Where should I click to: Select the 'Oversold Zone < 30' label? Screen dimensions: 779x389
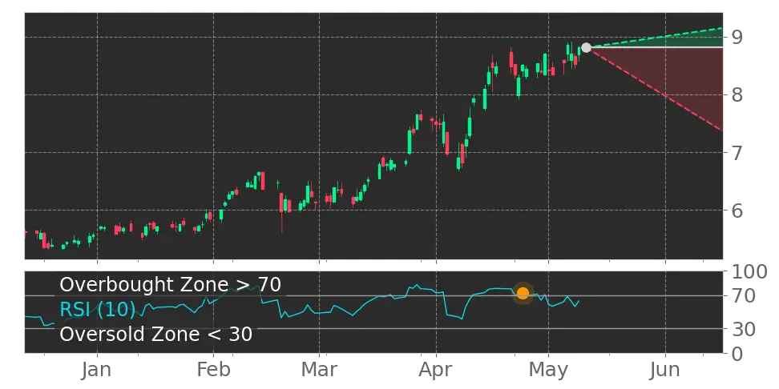pos(156,334)
